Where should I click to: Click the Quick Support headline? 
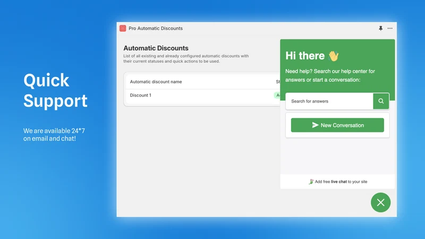[x=55, y=90]
